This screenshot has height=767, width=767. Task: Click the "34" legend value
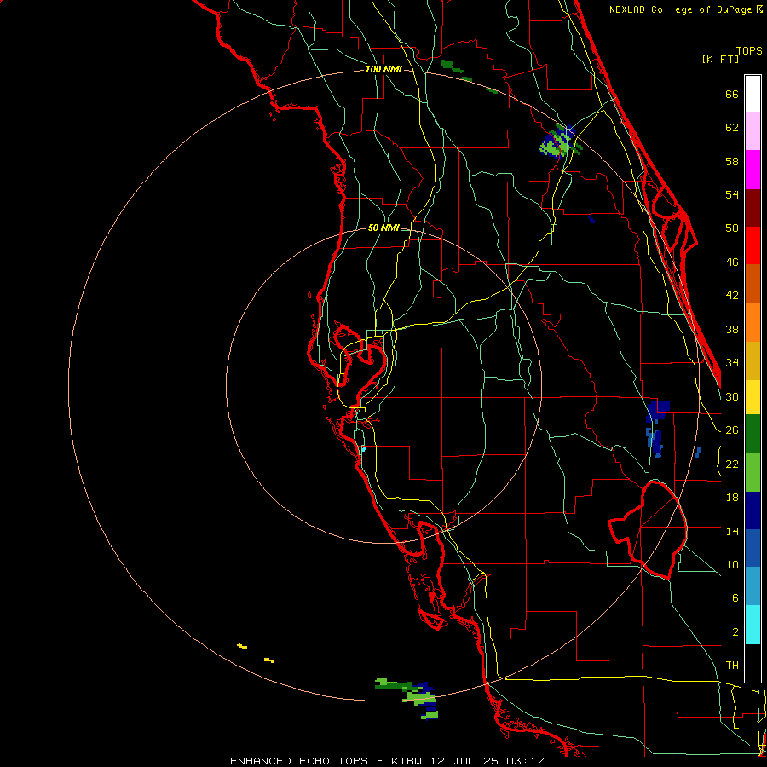click(x=732, y=363)
